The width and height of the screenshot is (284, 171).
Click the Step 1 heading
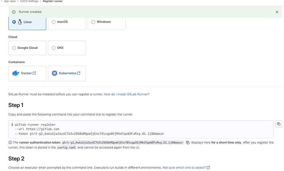coord(16,105)
